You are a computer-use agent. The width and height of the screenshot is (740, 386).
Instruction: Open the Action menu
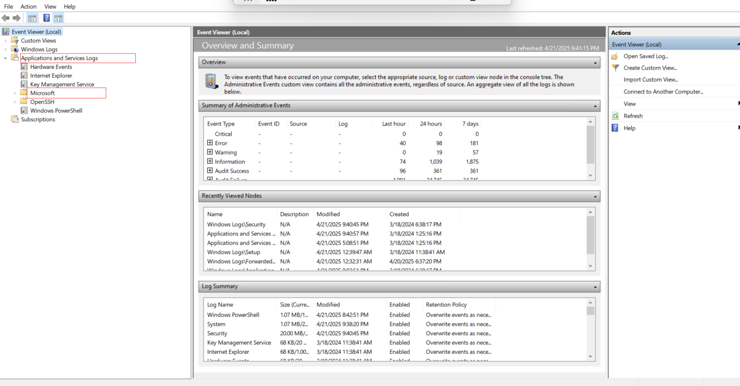(x=28, y=6)
